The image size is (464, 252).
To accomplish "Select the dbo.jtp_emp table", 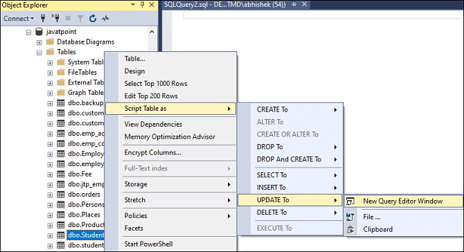I will tap(86, 184).
